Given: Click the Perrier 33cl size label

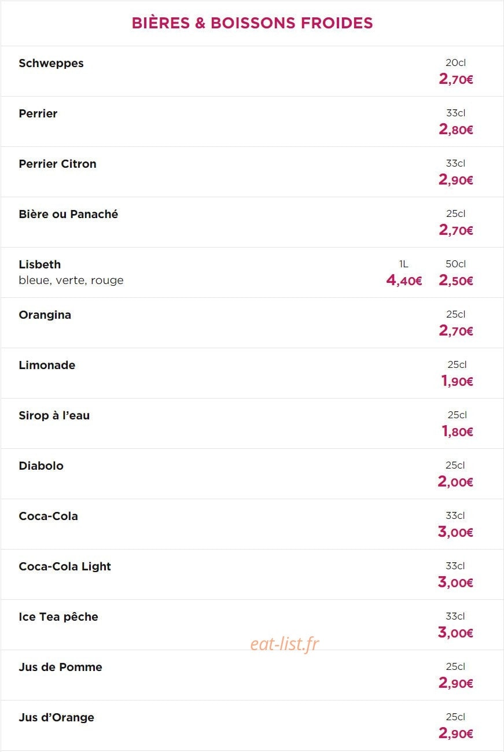Looking at the screenshot, I should click(x=455, y=113).
